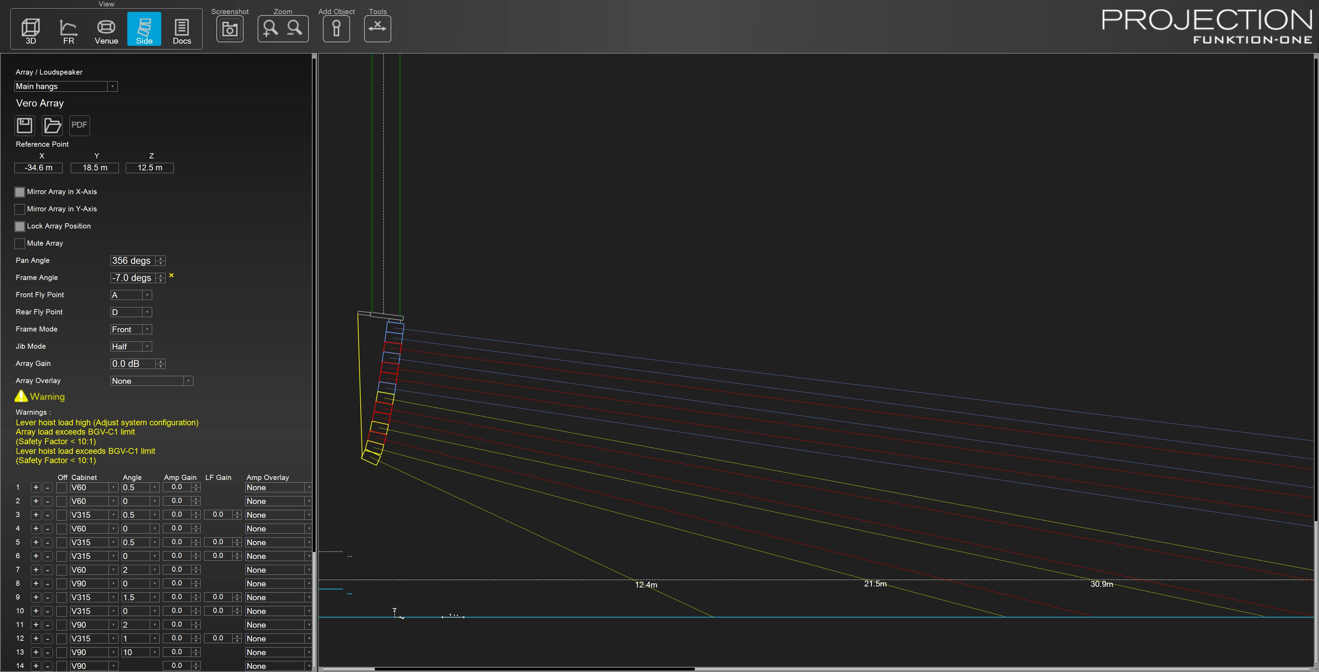Export the Vero Array as PDF
This screenshot has width=1319, height=672.
click(x=79, y=125)
